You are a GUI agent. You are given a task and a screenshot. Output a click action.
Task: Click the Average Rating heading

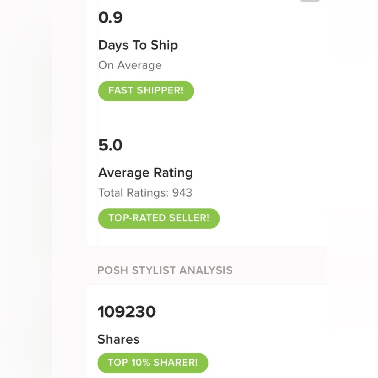coord(146,173)
